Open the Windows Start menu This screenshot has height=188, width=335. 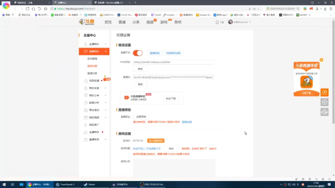pyautogui.click(x=4, y=184)
